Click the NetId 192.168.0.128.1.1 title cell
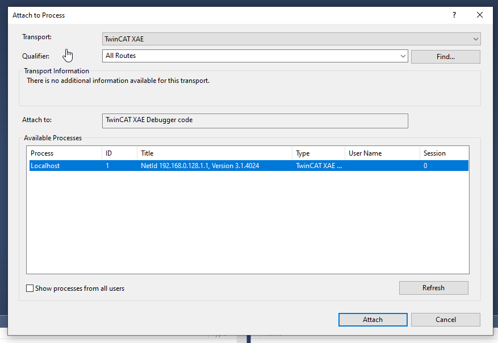498x343 pixels. coord(200,166)
